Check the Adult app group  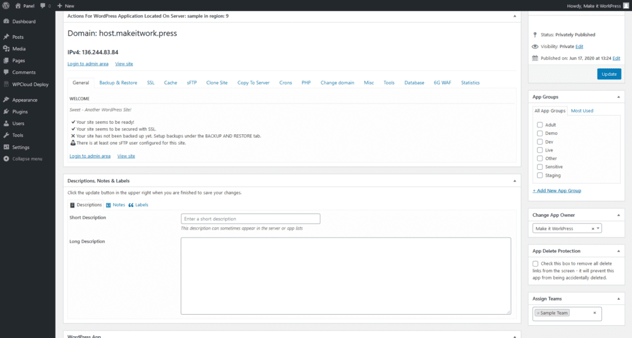539,125
